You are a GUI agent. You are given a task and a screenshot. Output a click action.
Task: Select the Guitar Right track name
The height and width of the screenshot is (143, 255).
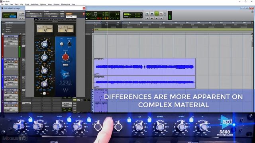pyautogui.click(x=10, y=77)
